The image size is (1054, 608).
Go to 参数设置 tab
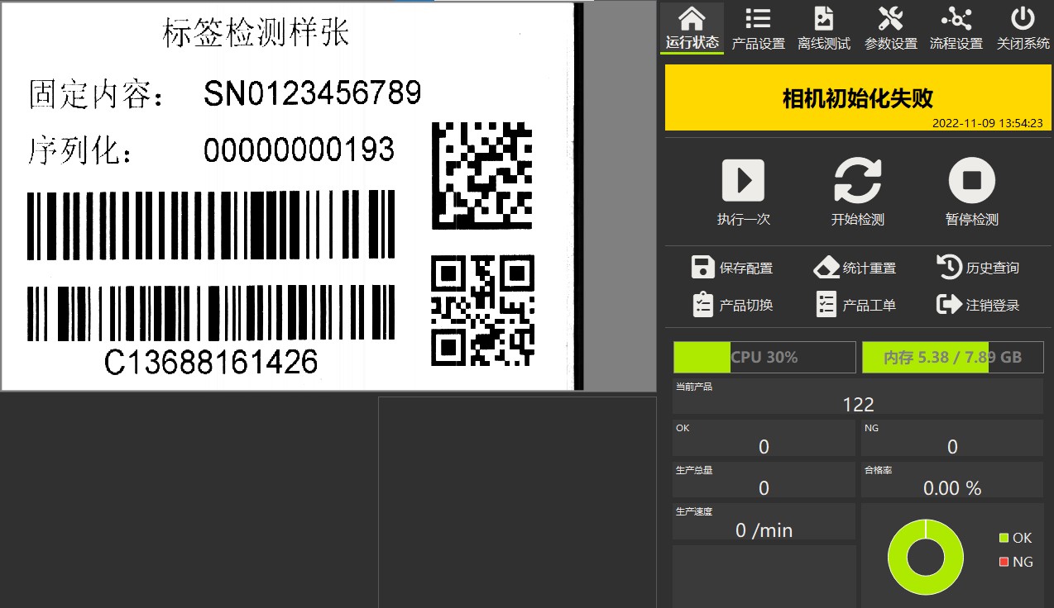click(x=890, y=28)
